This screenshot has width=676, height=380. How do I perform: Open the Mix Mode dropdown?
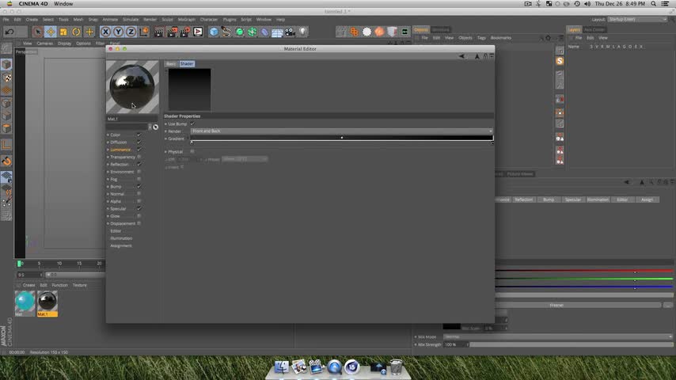[557, 337]
